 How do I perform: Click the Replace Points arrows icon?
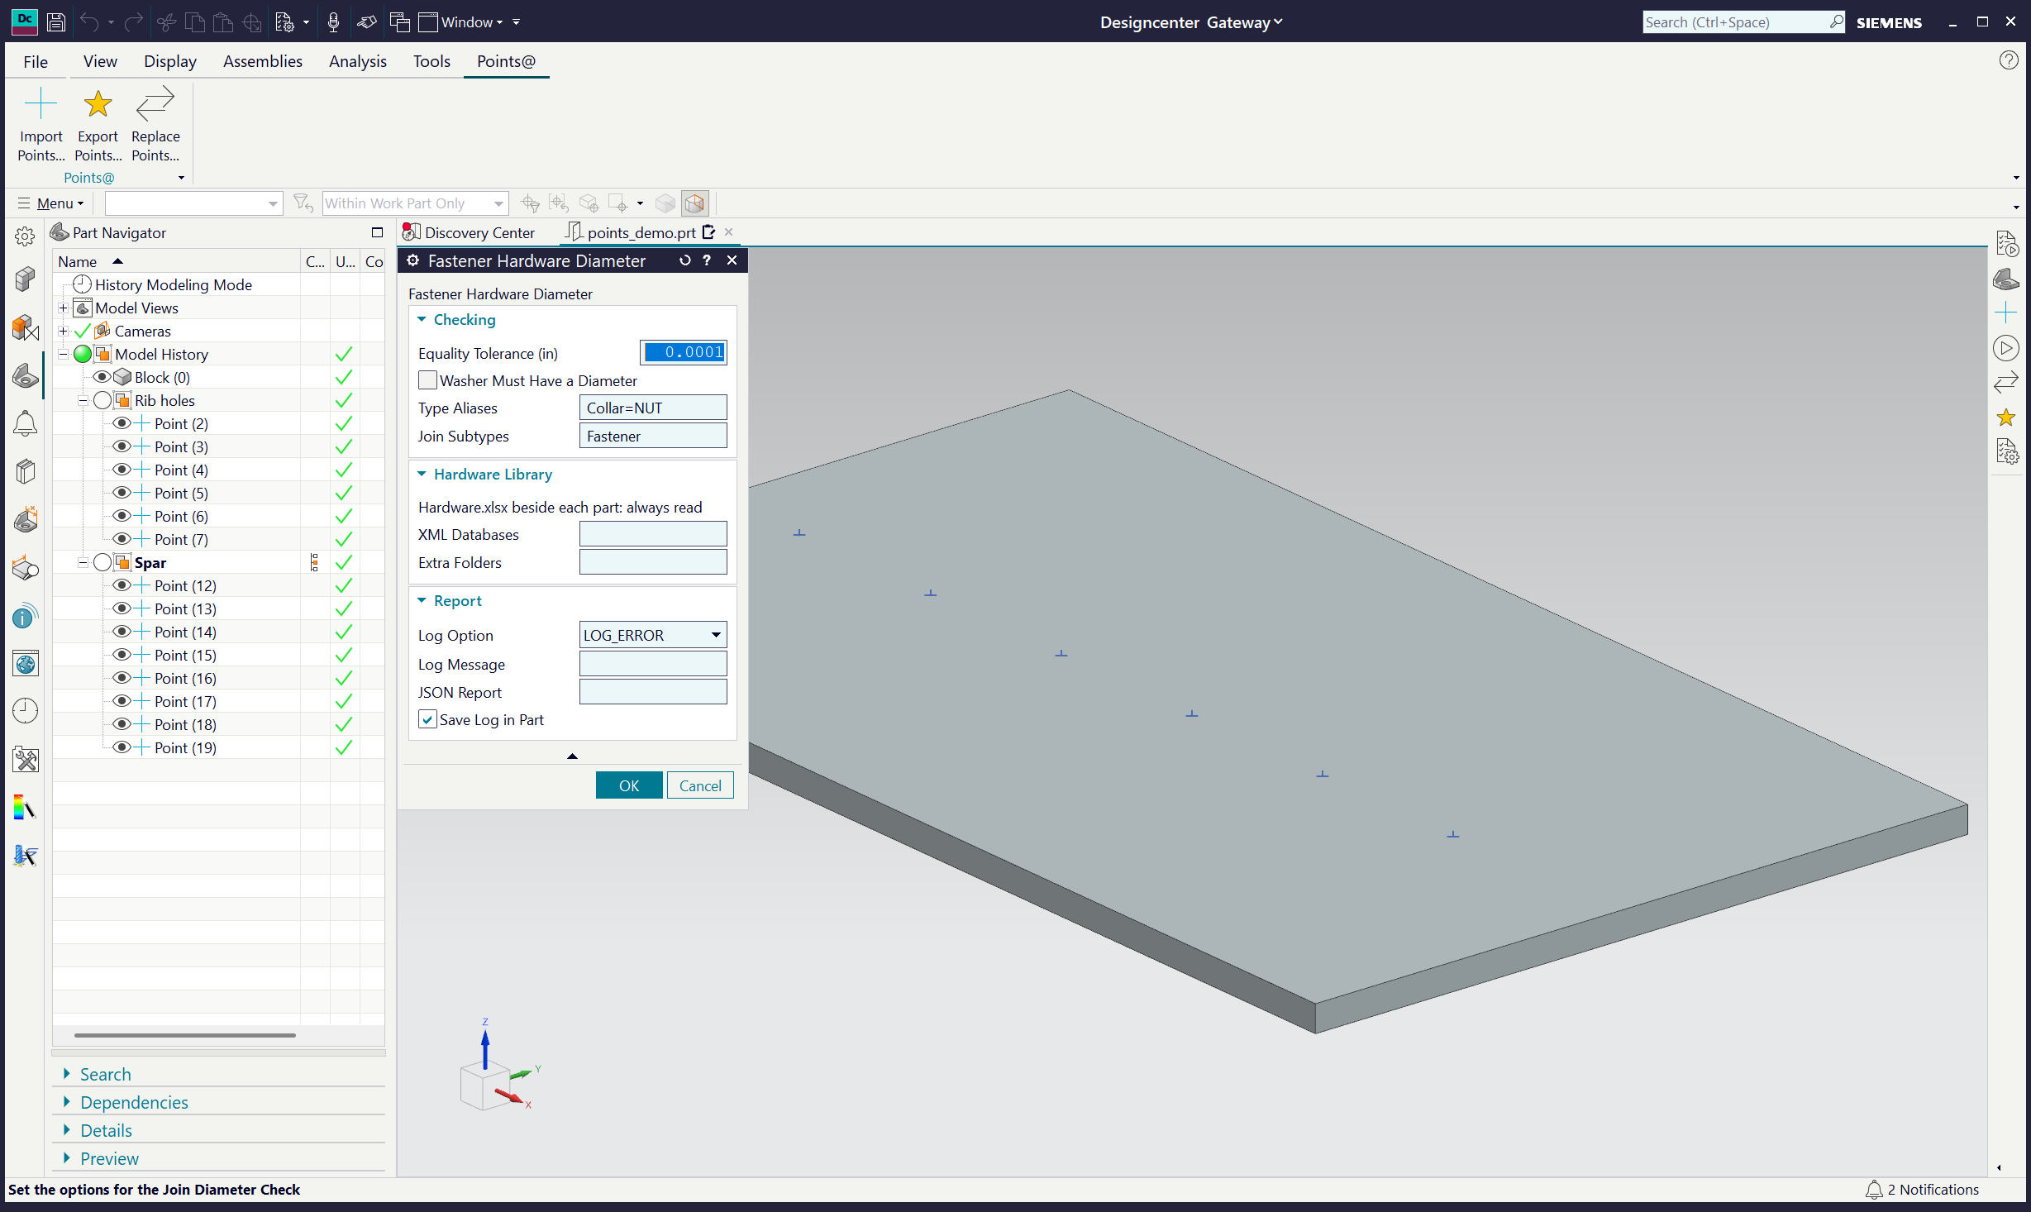click(x=155, y=104)
